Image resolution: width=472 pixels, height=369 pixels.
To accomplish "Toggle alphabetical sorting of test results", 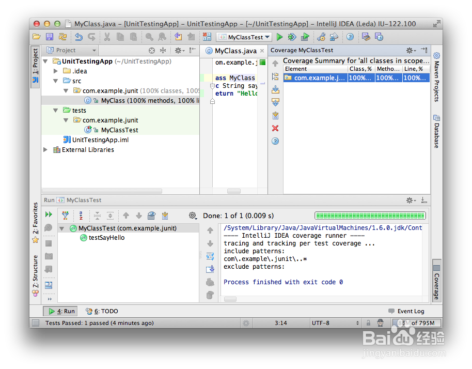I will coord(82,216).
